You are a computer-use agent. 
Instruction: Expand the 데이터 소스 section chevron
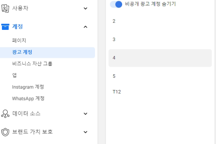tap(85, 114)
